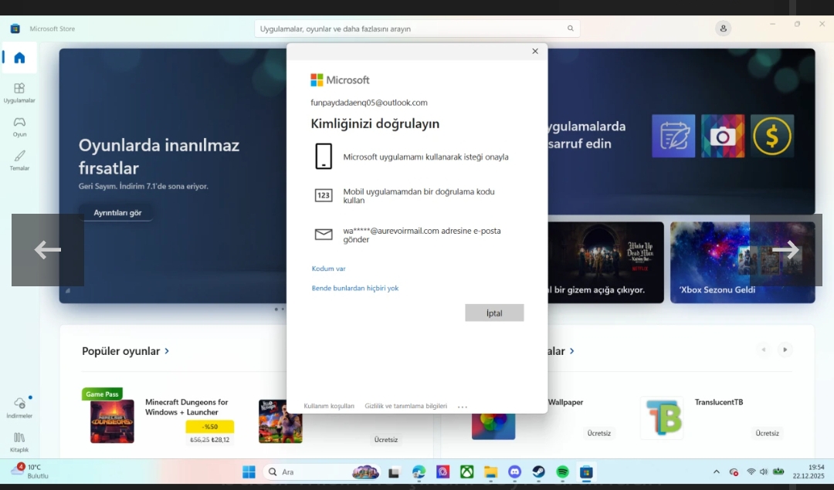Click the 123 code icon in the dialog
Image resolution: width=834 pixels, height=490 pixels.
pos(324,195)
